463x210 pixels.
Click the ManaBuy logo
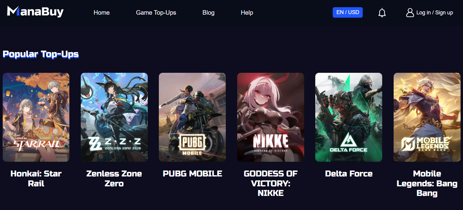(35, 12)
